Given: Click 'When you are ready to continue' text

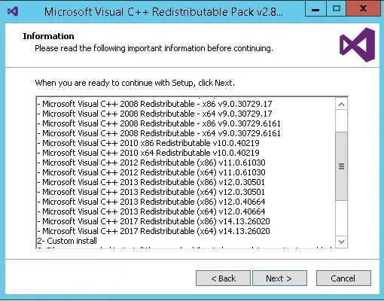Looking at the screenshot, I should coord(135,83).
